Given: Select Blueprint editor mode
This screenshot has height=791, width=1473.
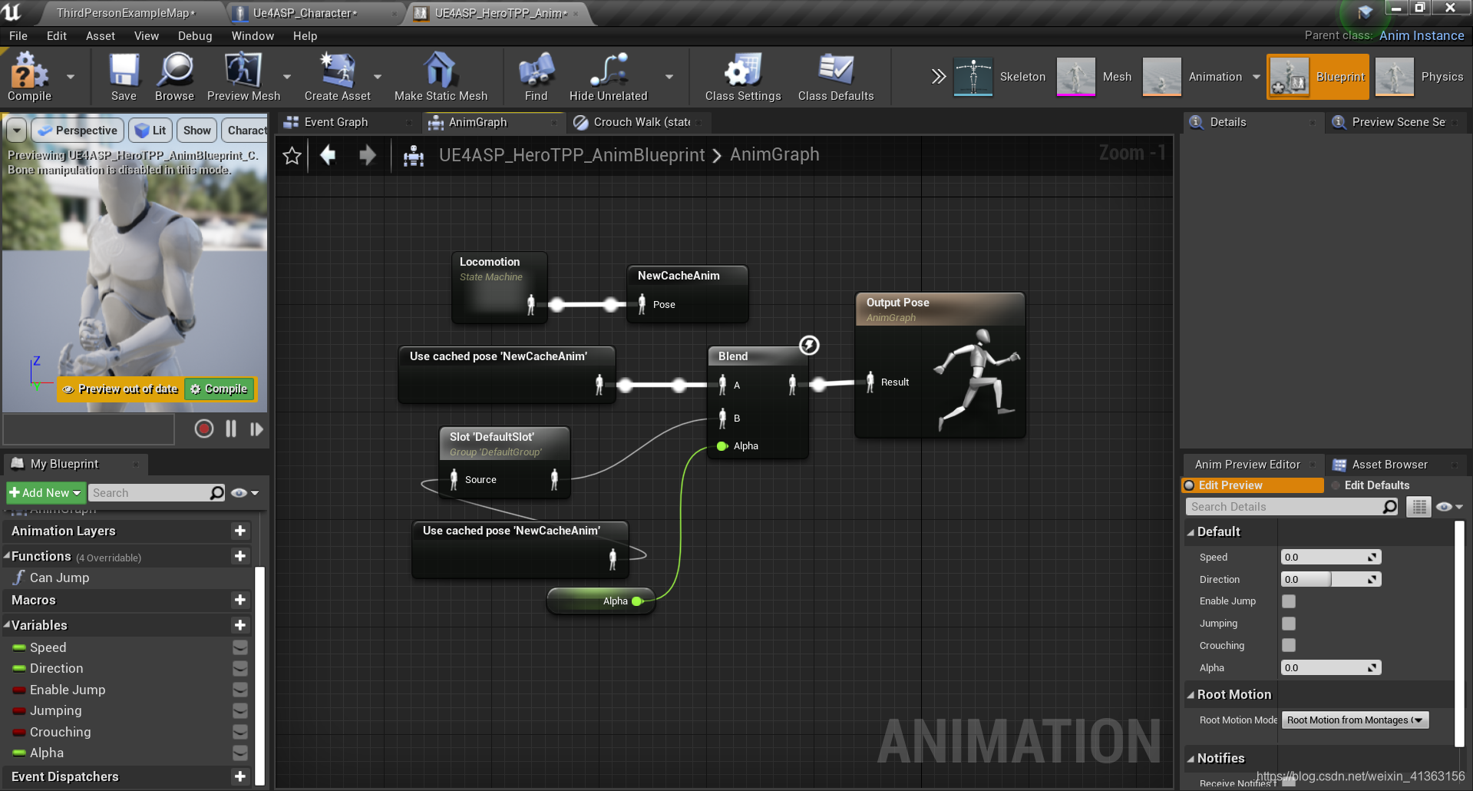Looking at the screenshot, I should (x=1318, y=77).
